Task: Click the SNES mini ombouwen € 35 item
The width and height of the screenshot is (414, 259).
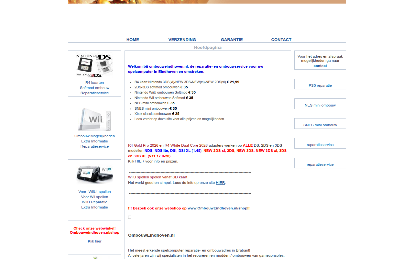Action: [x=156, y=108]
